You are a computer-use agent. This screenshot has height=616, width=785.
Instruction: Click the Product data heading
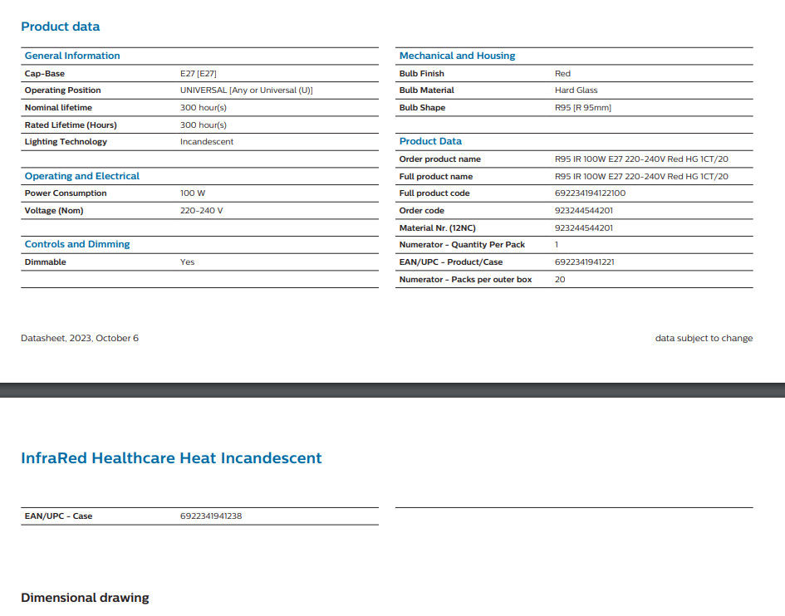click(60, 27)
